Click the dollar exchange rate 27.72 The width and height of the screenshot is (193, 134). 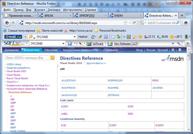click(149, 37)
